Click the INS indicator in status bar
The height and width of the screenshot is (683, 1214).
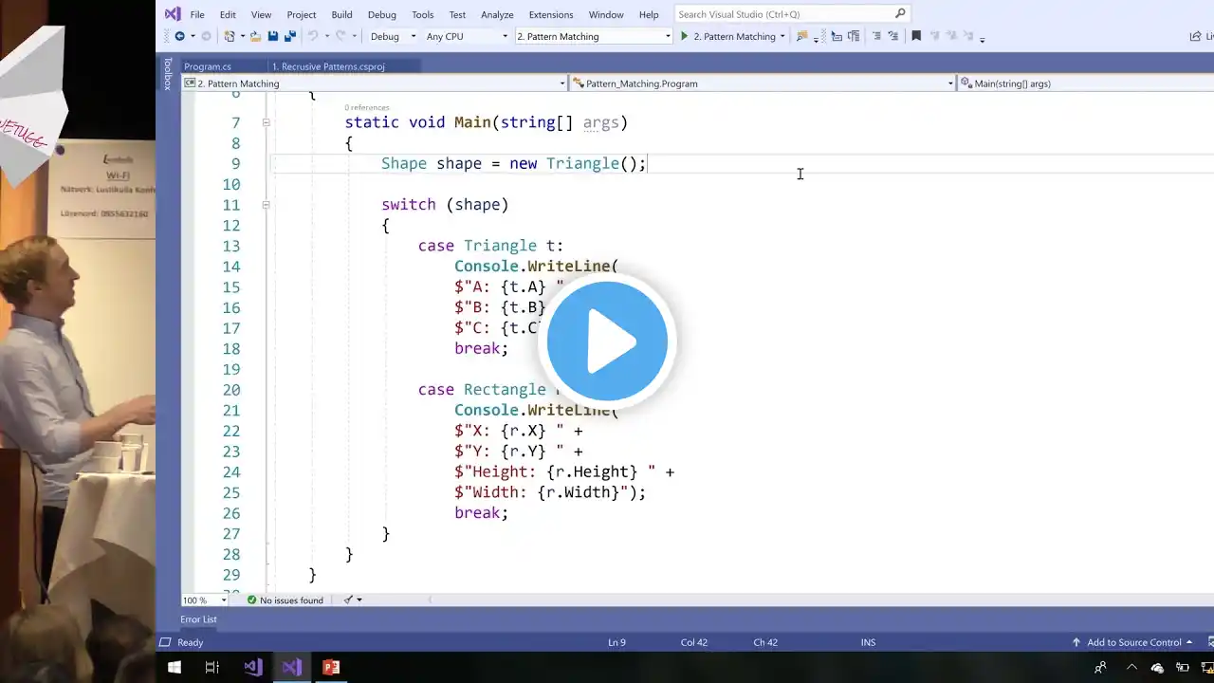(x=868, y=642)
